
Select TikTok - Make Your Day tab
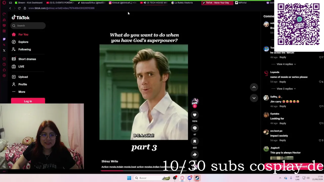217,3
